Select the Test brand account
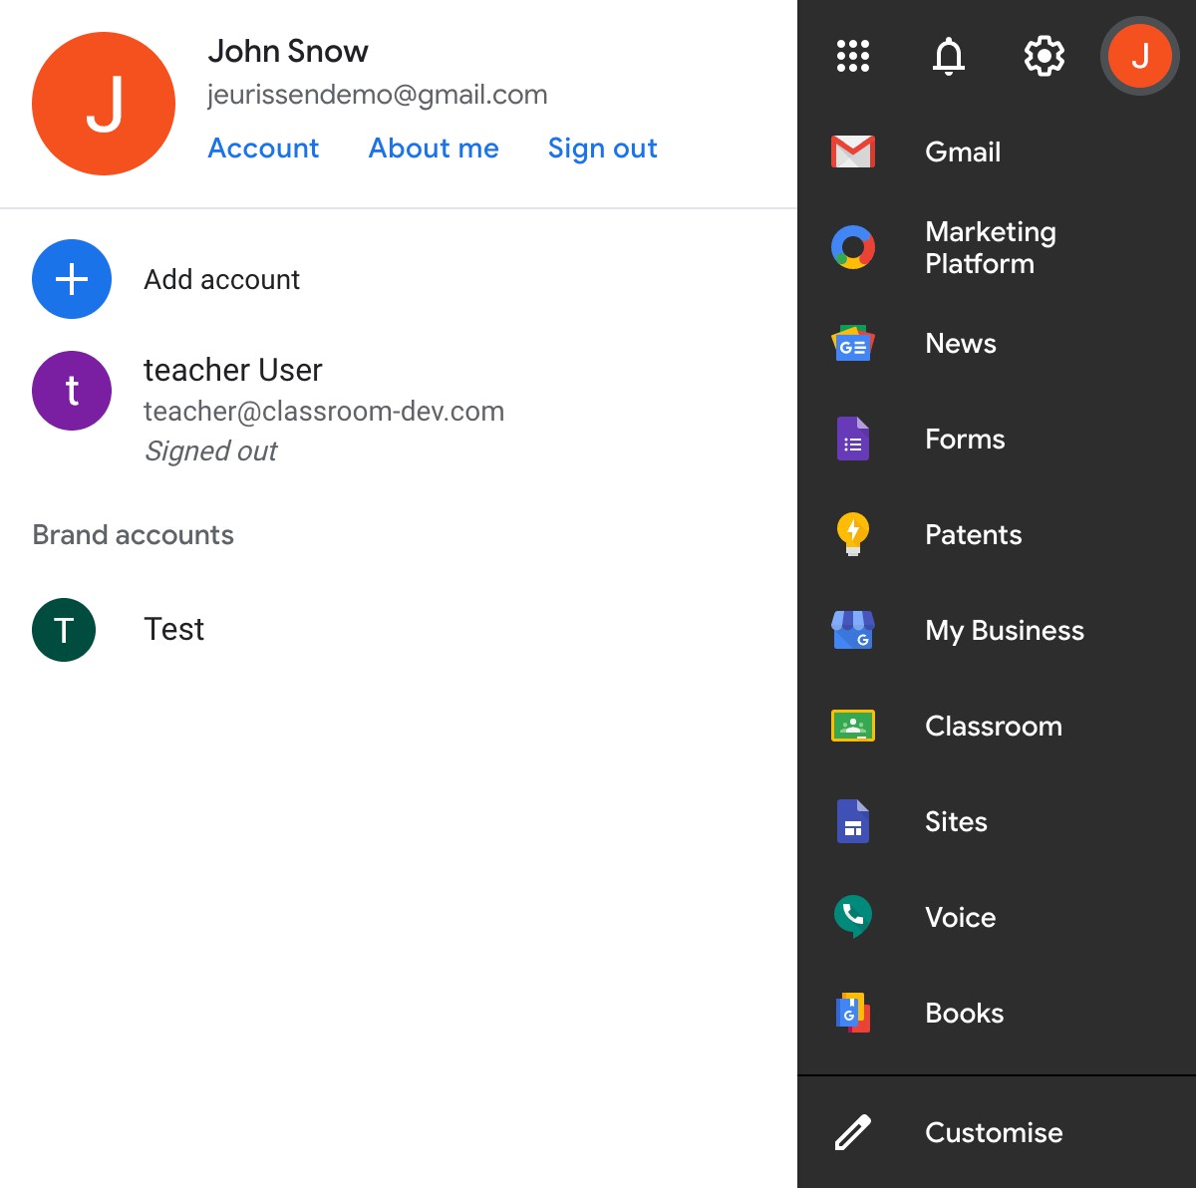This screenshot has height=1188, width=1196. 174,629
